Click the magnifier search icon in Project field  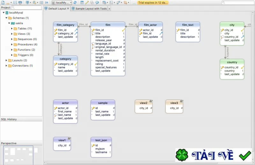13,7
